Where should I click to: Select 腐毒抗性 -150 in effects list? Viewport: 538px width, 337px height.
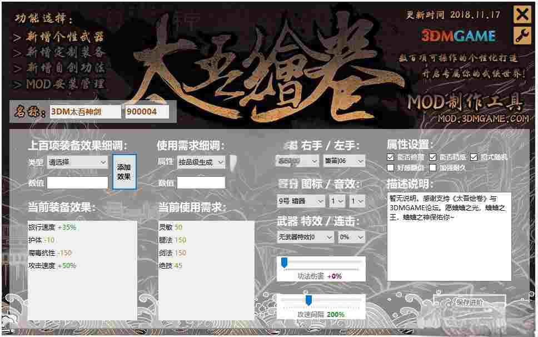pos(50,253)
